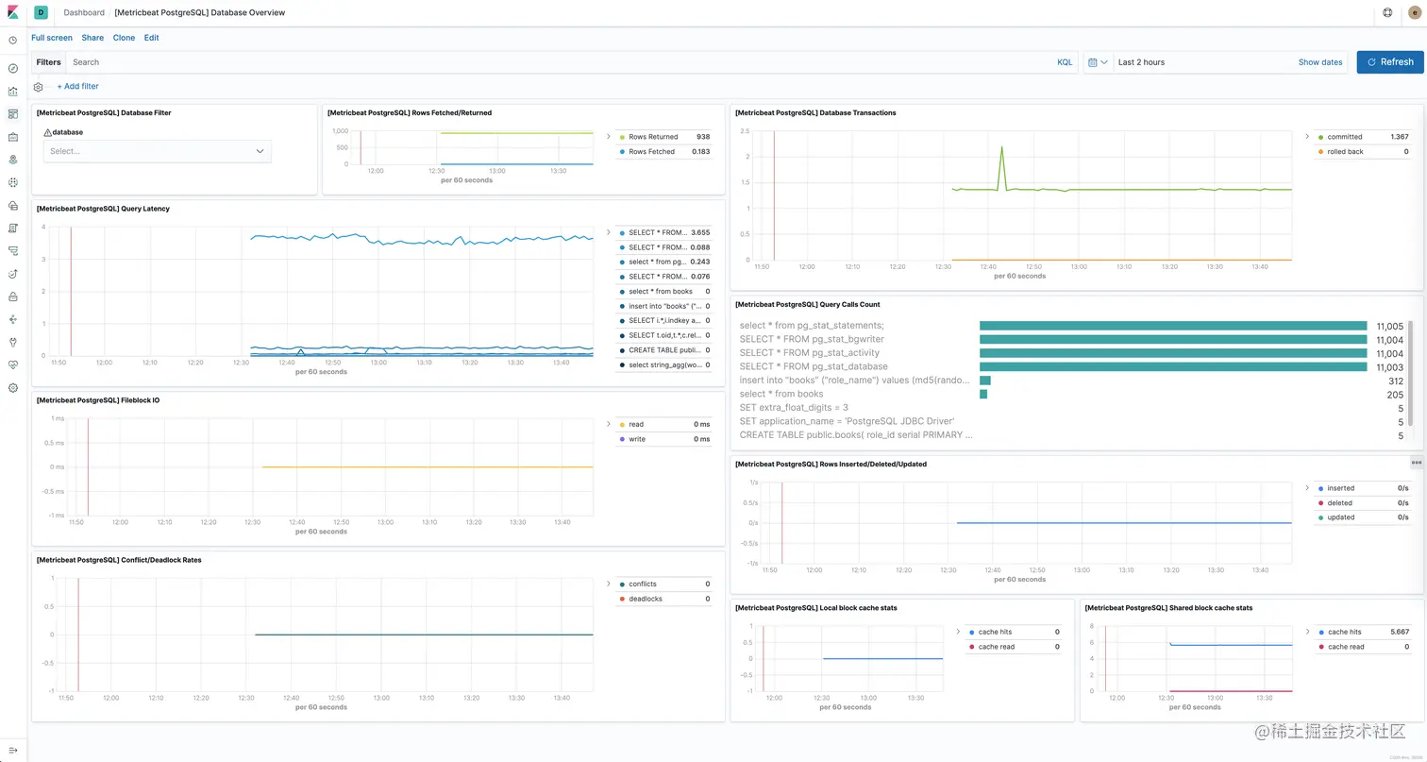Click the Refresh button
Image resolution: width=1427 pixels, height=762 pixels.
(1390, 62)
